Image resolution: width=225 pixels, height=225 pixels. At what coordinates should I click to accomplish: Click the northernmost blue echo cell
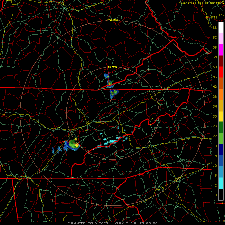point(106,75)
